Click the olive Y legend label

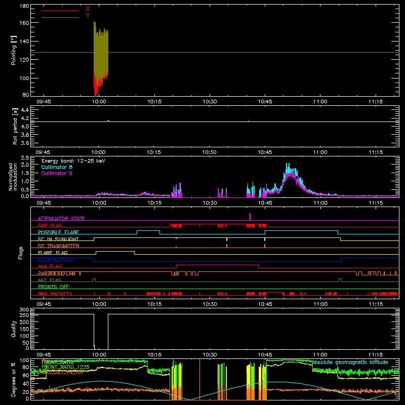point(88,16)
